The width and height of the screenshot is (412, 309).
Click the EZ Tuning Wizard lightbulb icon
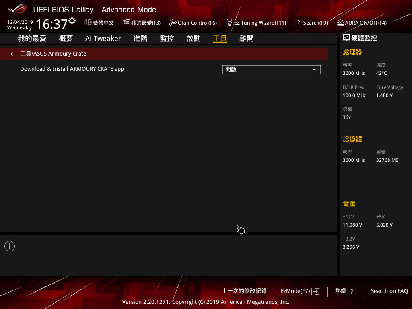point(229,23)
